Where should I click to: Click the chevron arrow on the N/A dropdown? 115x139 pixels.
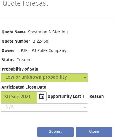click(x=85, y=107)
